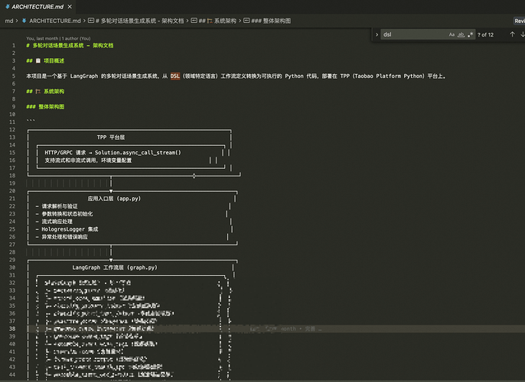Go to previous match arrow
525x382 pixels.
[x=512, y=34]
